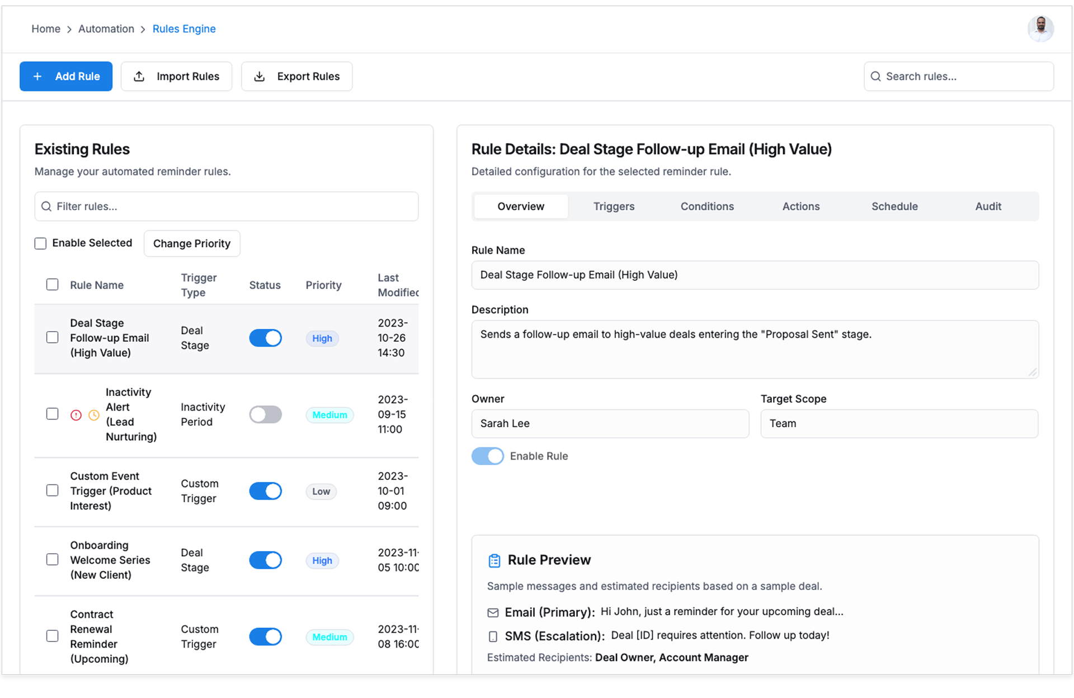
Task: Open the Schedule tab
Action: [x=894, y=206]
